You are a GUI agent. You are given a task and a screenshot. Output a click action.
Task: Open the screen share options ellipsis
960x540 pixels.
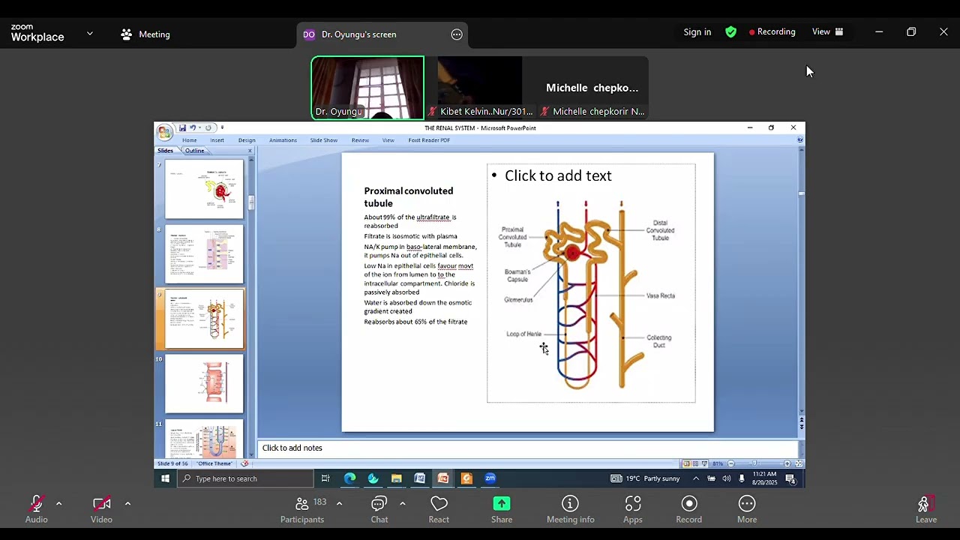pyautogui.click(x=457, y=34)
